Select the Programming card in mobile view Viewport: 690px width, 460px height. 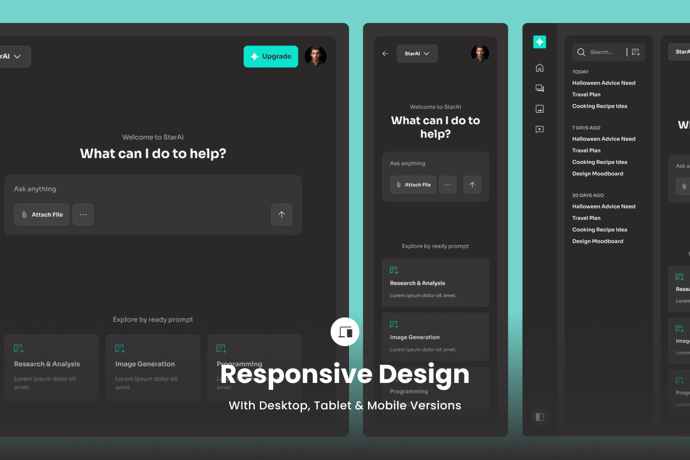(435, 390)
